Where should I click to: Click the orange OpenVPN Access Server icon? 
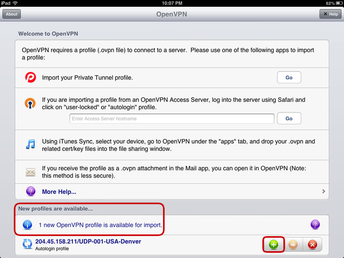[x=30, y=103]
